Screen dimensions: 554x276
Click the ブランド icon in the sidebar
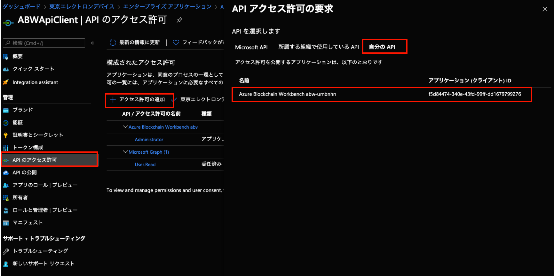[6, 110]
